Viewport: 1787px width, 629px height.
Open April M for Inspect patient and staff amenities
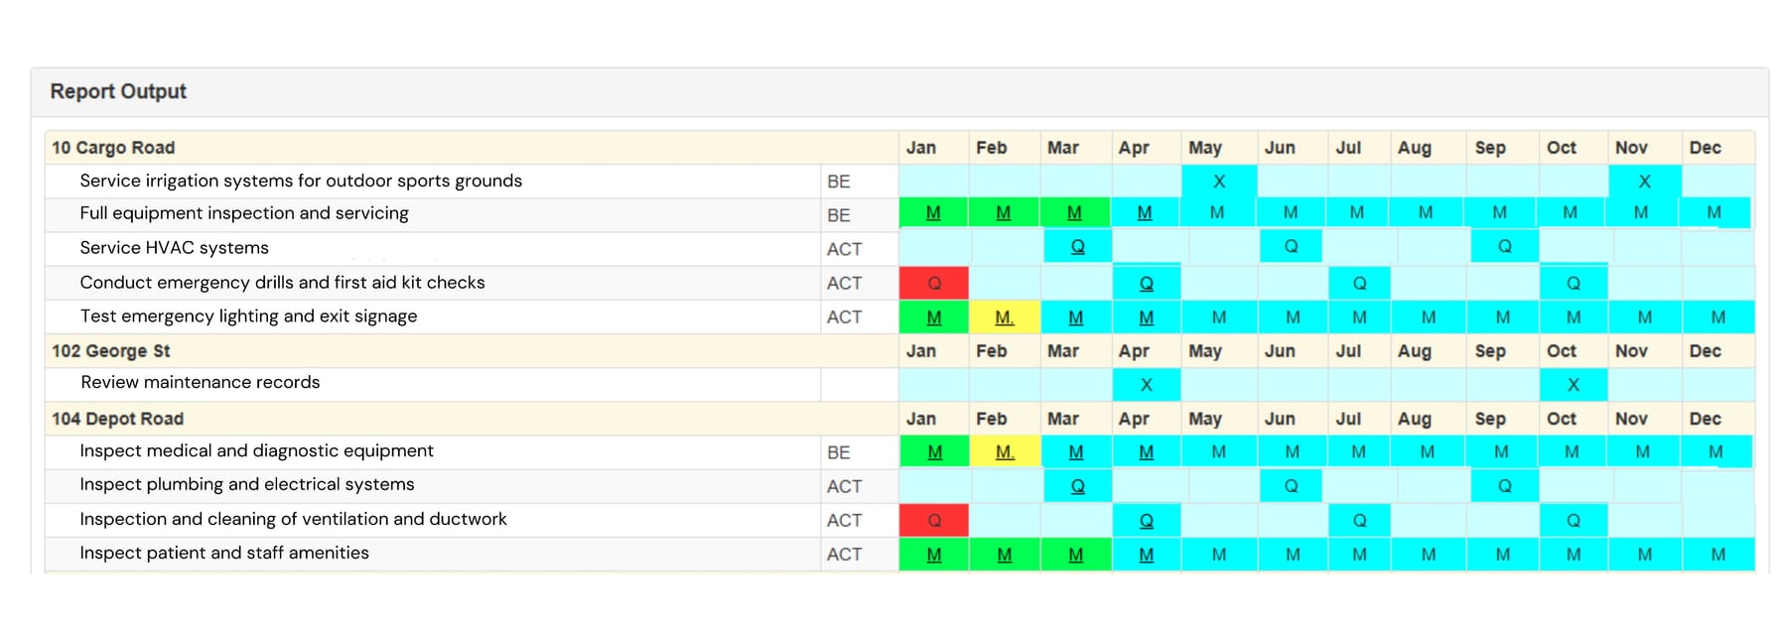point(1147,555)
